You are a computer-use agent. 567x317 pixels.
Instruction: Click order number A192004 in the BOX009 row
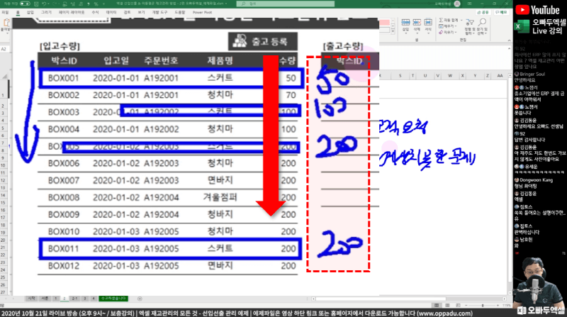point(162,215)
